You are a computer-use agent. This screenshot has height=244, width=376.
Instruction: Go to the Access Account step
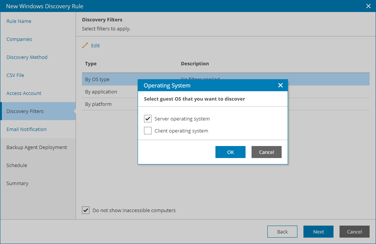point(23,93)
